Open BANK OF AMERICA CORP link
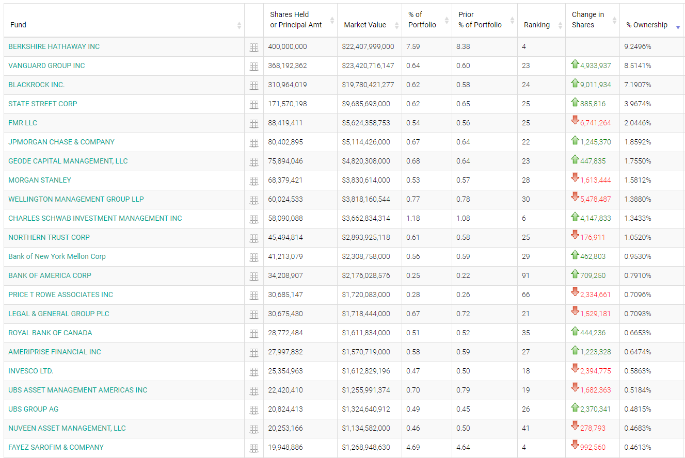685x458 pixels. (50, 275)
